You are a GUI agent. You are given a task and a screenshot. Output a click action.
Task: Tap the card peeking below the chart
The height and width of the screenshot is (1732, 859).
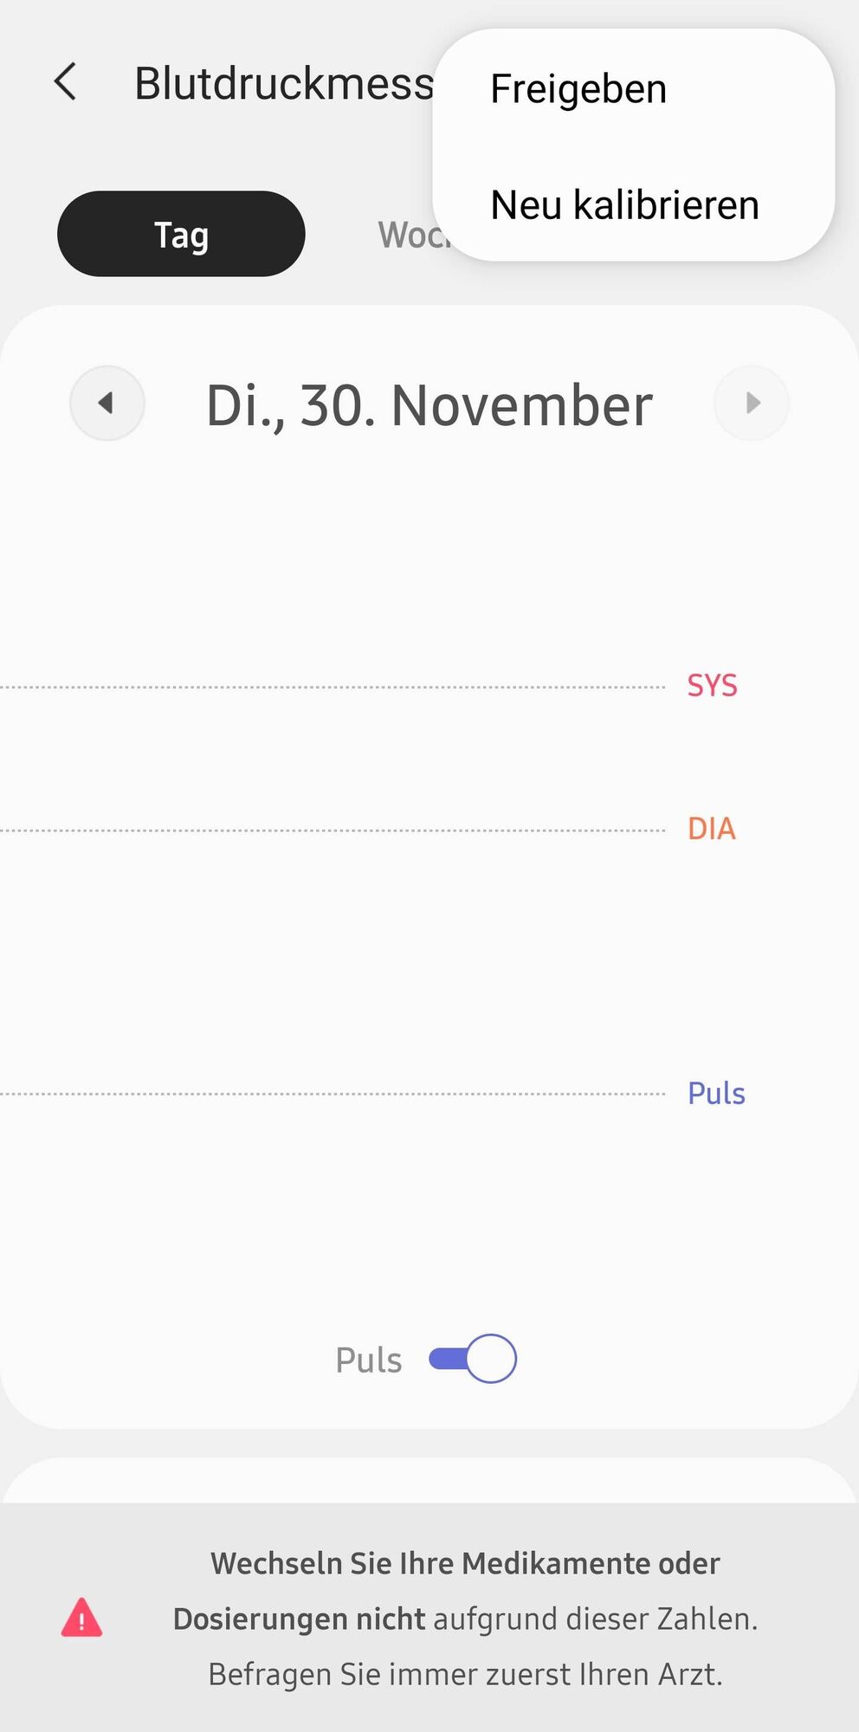tap(429, 1481)
